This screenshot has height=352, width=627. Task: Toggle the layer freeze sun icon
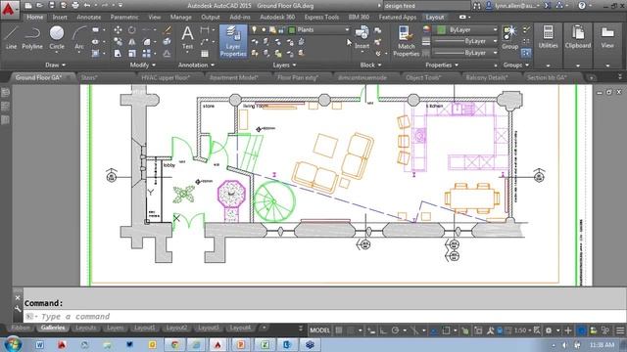(264, 30)
